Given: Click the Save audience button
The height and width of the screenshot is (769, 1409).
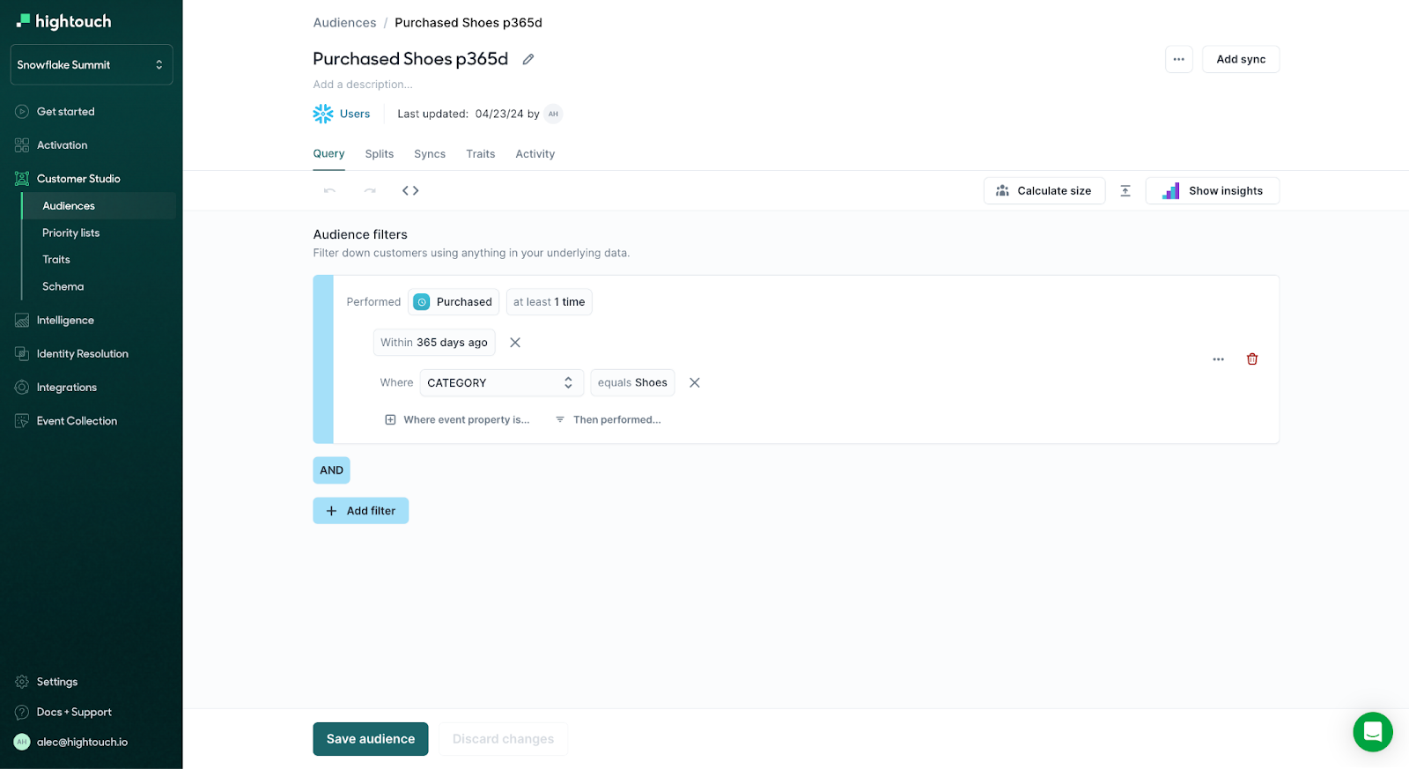Looking at the screenshot, I should point(370,739).
